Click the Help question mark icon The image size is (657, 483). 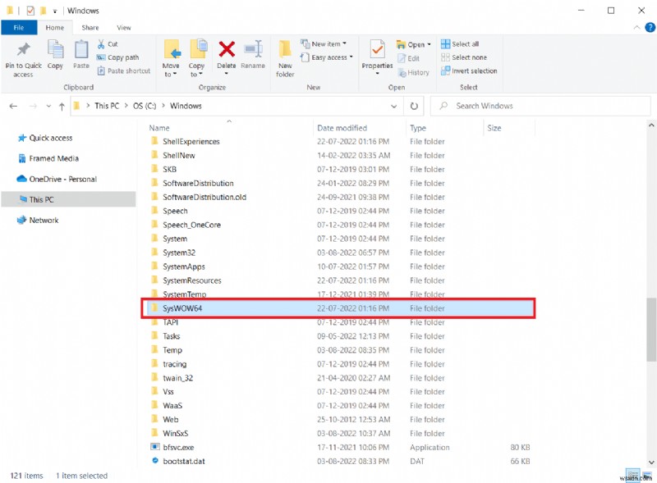pyautogui.click(x=650, y=28)
